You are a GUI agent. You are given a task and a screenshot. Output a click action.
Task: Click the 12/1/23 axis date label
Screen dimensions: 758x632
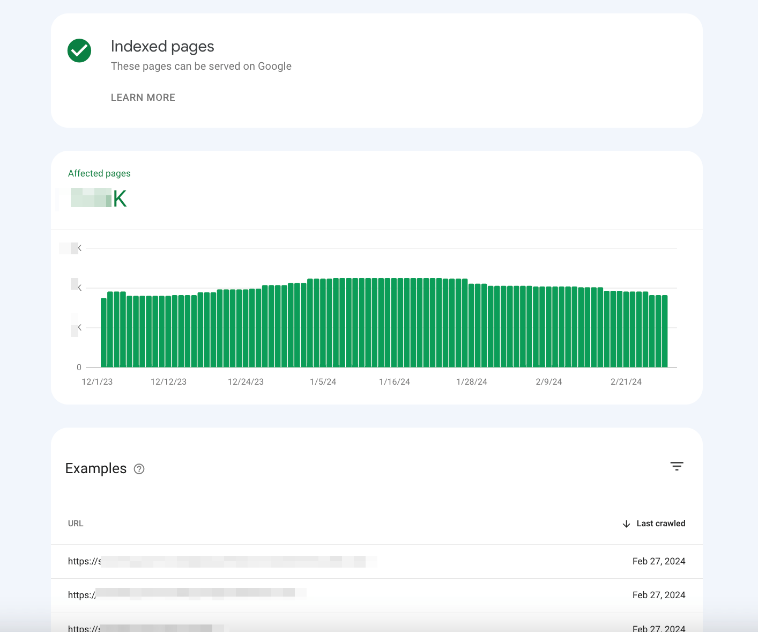coord(97,382)
